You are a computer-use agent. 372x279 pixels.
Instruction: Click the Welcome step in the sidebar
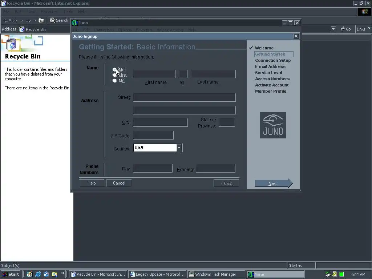click(x=264, y=48)
